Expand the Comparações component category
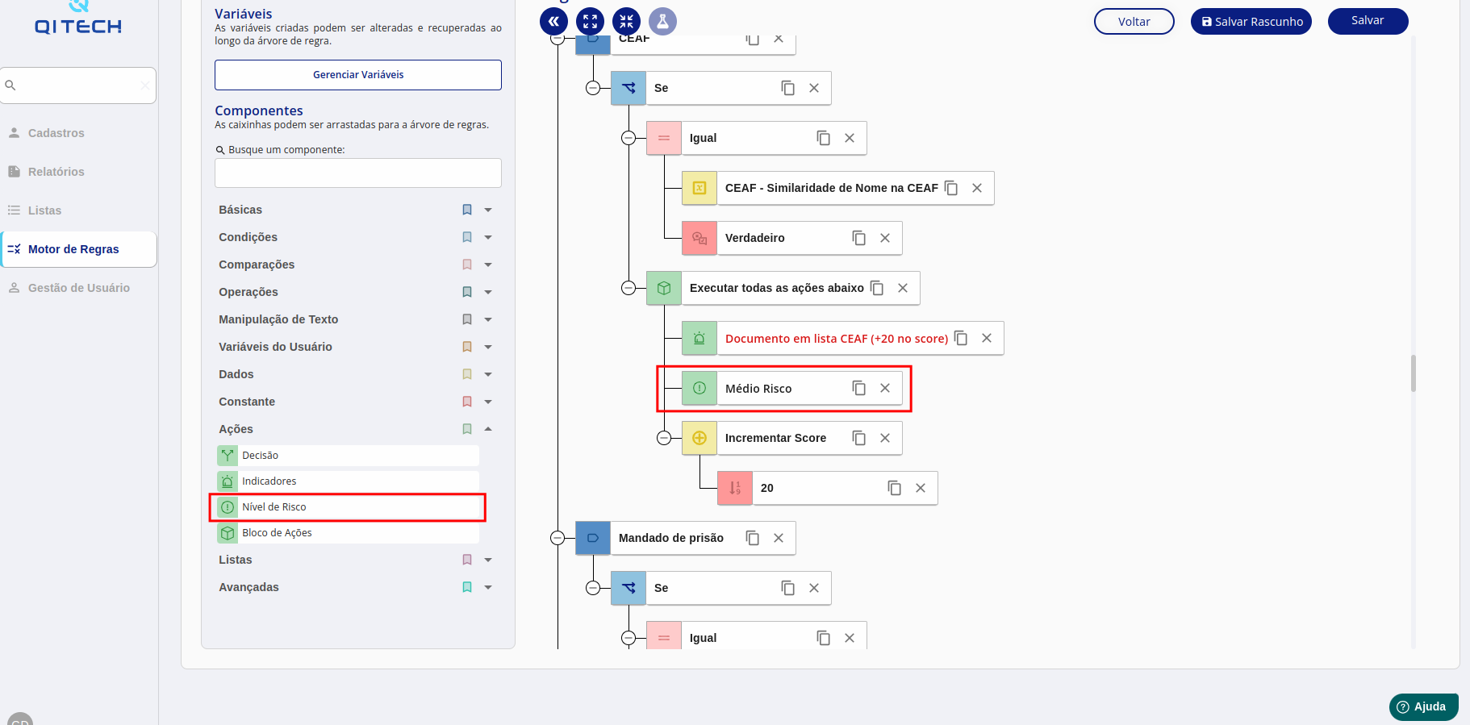 (x=488, y=265)
